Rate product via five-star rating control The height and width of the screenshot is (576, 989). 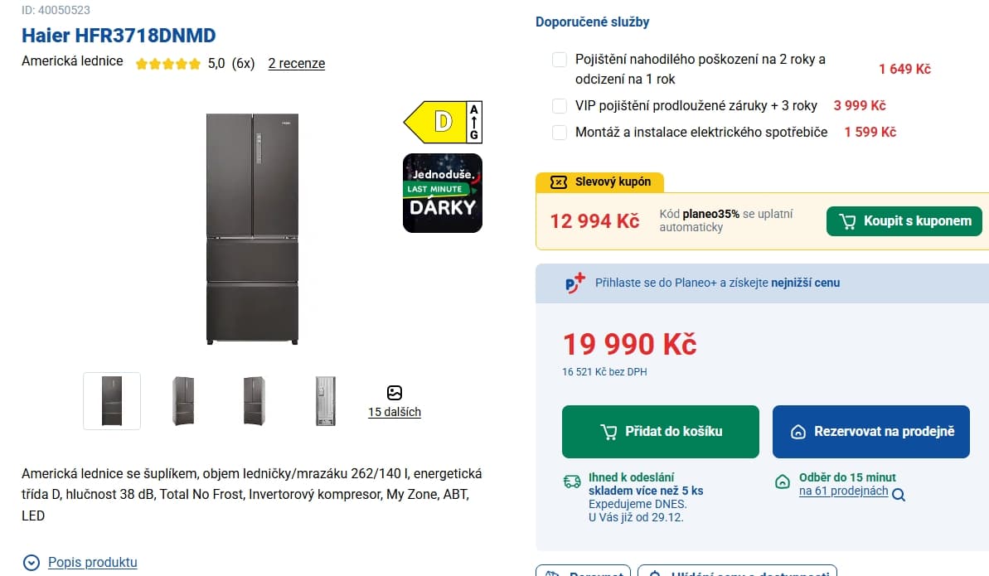point(168,63)
